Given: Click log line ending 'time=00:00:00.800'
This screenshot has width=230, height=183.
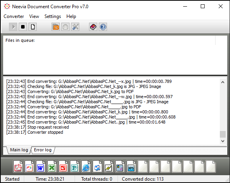Looking at the screenshot, I should point(87,112).
